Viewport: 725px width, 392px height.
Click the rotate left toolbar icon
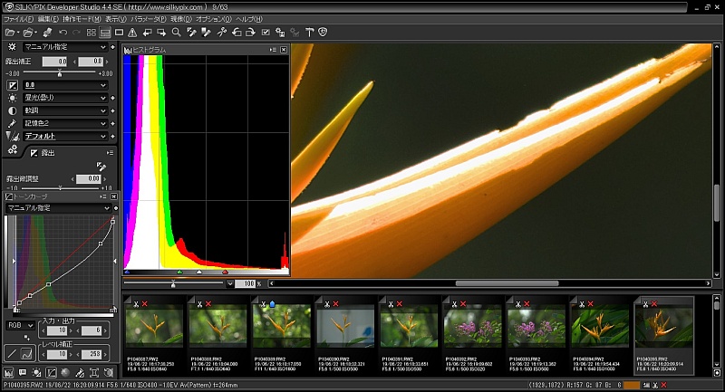pyautogui.click(x=236, y=33)
